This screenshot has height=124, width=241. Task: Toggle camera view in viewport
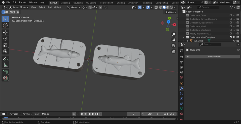174,45
